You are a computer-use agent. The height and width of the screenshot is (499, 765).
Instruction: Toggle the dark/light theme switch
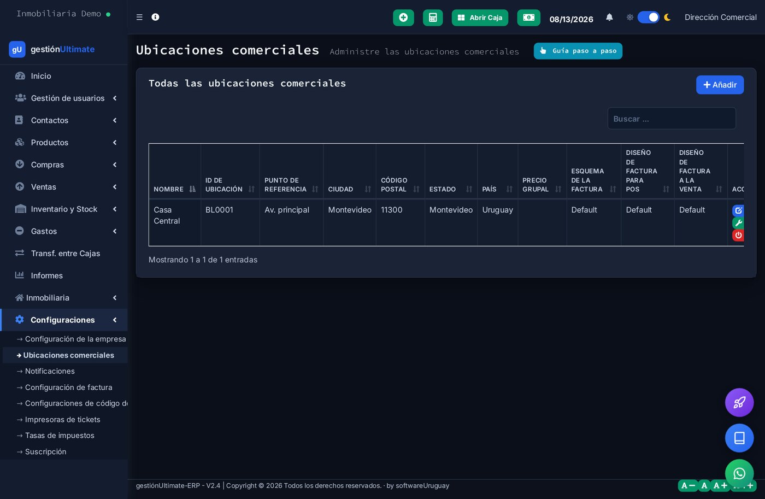(x=649, y=17)
